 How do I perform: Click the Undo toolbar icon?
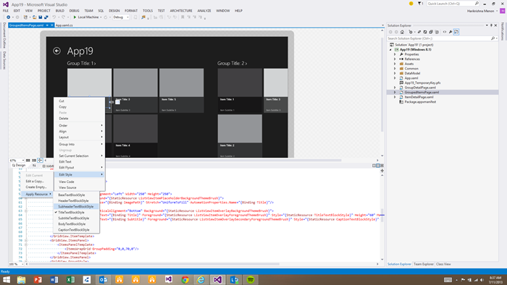click(54, 17)
